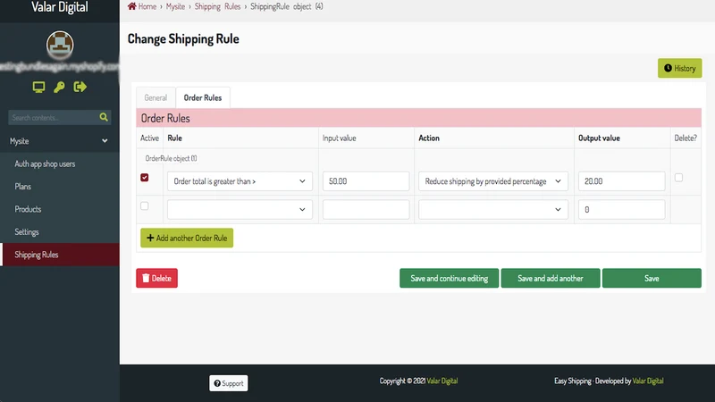
Task: Click the Action column header
Action: tap(429, 138)
